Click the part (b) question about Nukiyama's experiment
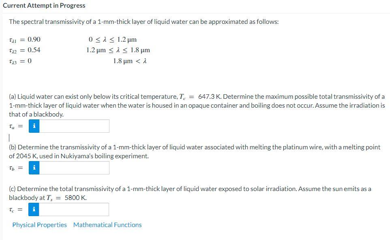390x240 pixels. point(195,151)
